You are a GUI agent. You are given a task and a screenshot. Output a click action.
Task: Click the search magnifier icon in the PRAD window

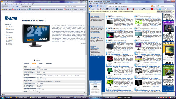(x=174, y=6)
